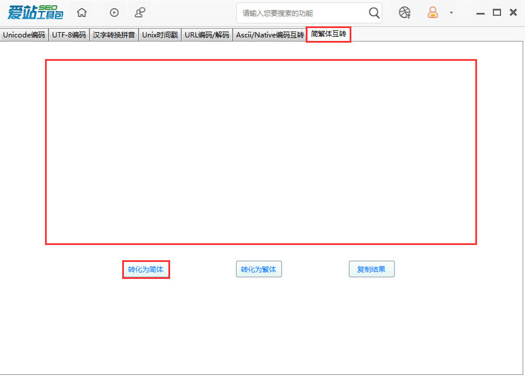Open the Ascii/Native编码互转 tab

[x=270, y=35]
